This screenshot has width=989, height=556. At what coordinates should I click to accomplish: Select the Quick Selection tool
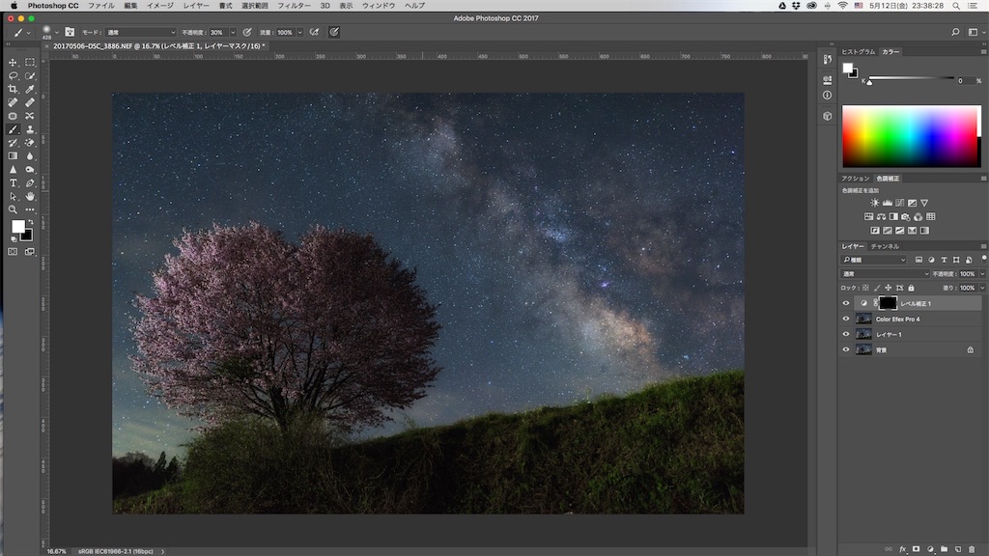point(30,75)
